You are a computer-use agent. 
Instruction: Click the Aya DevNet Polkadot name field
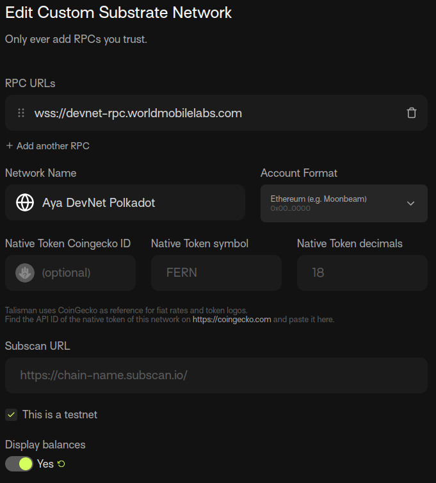point(125,202)
